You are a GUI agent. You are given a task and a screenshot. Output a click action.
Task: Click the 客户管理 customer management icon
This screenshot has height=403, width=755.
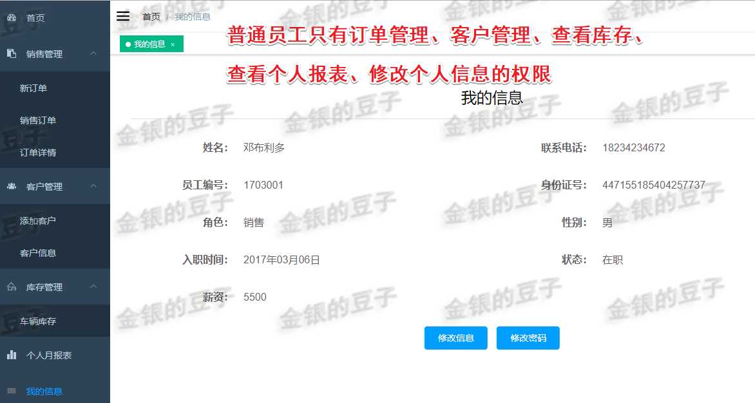tap(13, 186)
